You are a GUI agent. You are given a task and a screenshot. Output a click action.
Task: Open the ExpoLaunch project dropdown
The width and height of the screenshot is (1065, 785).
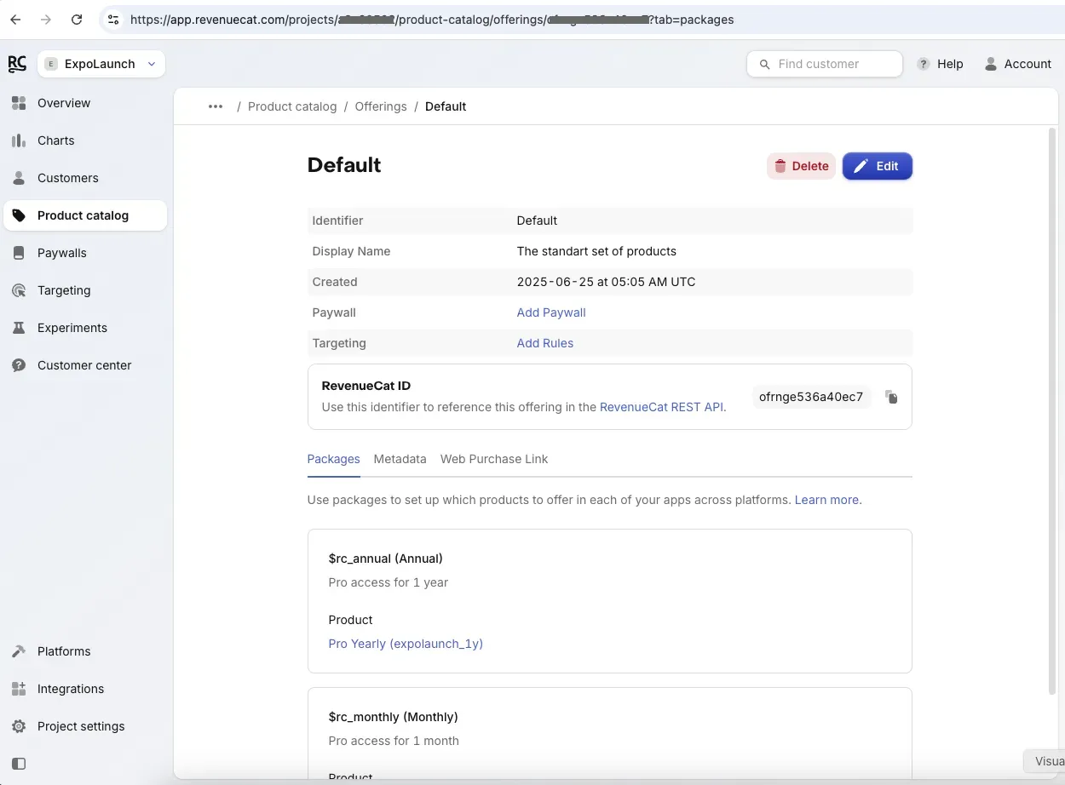(x=101, y=64)
